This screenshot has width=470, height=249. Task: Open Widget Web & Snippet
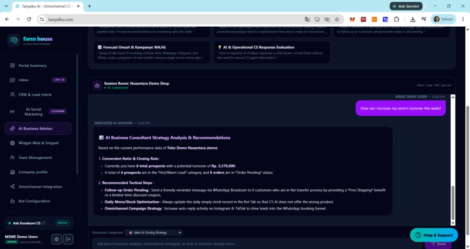click(x=38, y=143)
